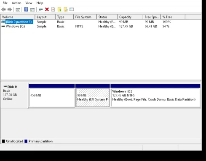Open the File menu
Image resolution: width=206 pixels, height=161 pixels.
[x=5, y=3]
